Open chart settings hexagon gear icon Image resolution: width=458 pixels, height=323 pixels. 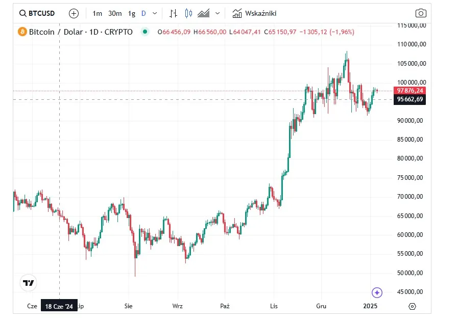pyautogui.click(x=413, y=306)
